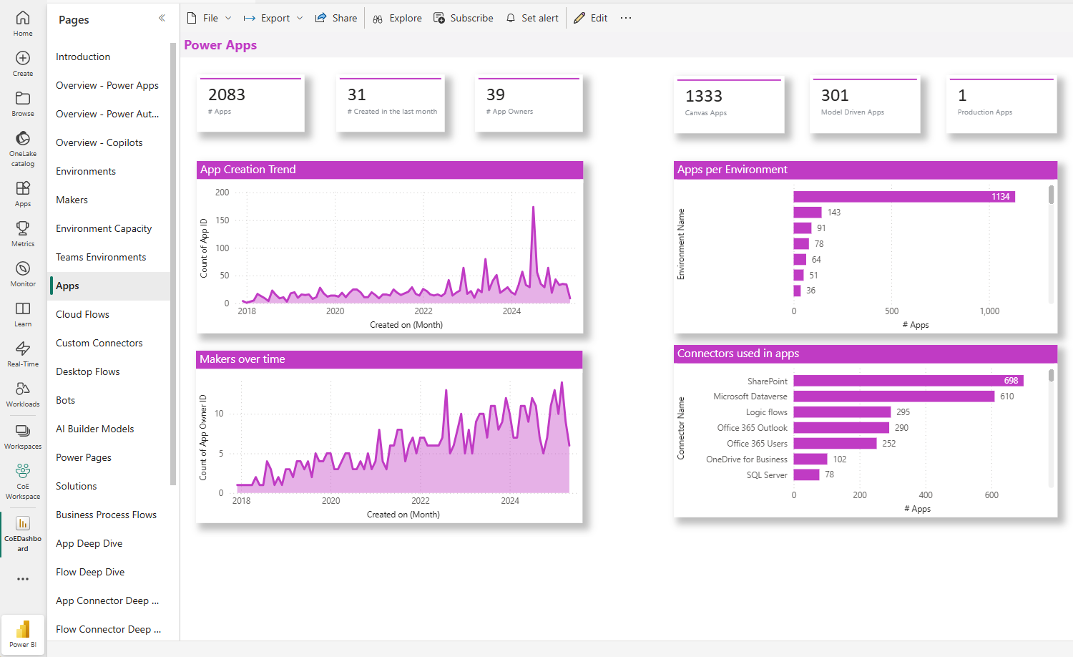Select the 301 Model Driven Apps card
Viewport: 1073px width, 657px height.
click(x=865, y=104)
